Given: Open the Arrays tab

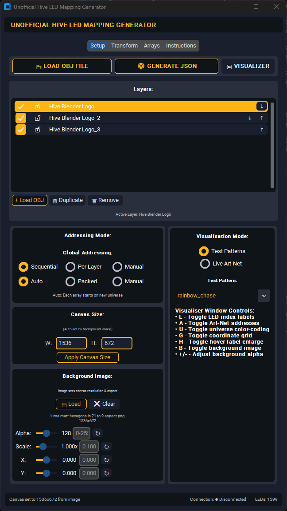Looking at the screenshot, I should 152,46.
